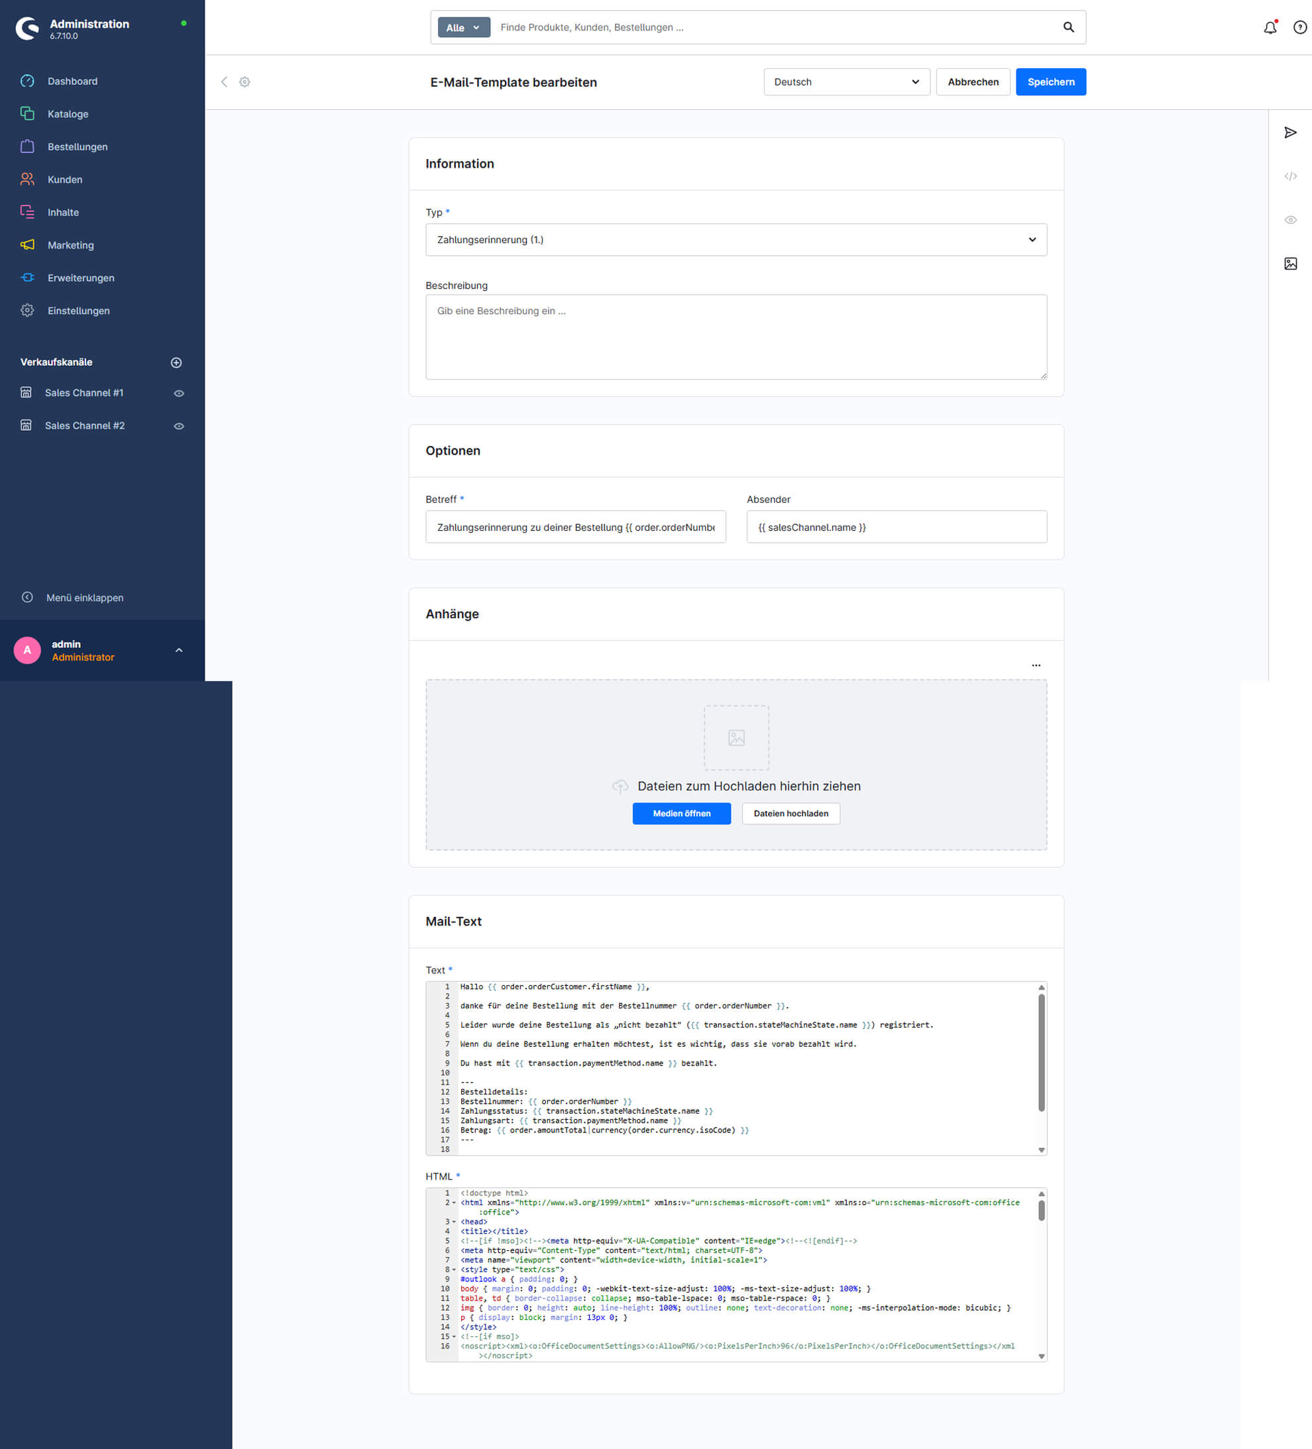
Task: Open the notifications bell
Action: pyautogui.click(x=1270, y=27)
